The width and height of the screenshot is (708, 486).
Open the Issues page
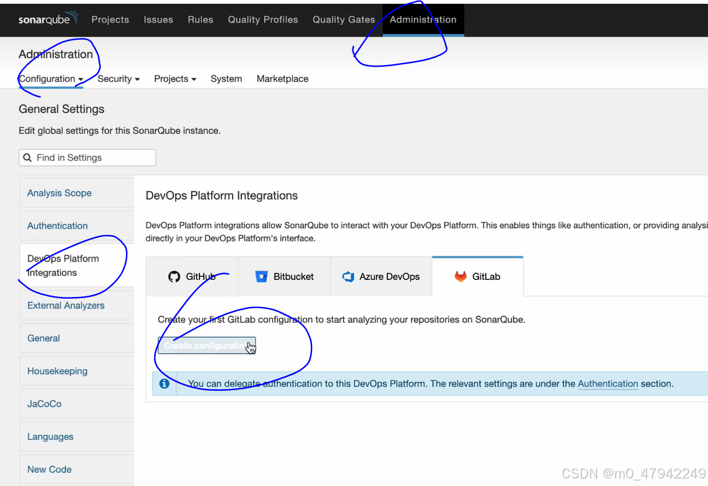158,20
